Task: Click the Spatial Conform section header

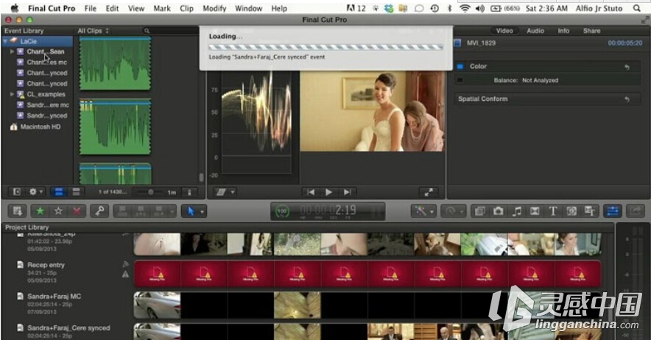Action: [x=547, y=99]
